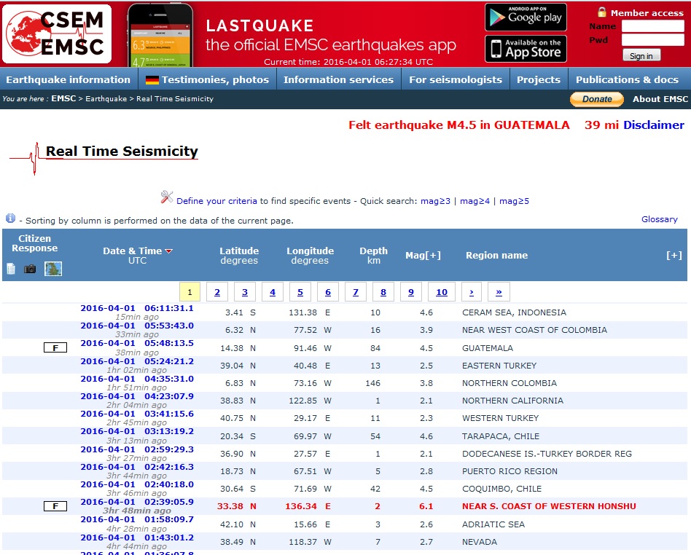The height and width of the screenshot is (555, 691).
Task: Open Felt earthquake M4.5 in GUATEMALA banner
Action: tap(458, 125)
